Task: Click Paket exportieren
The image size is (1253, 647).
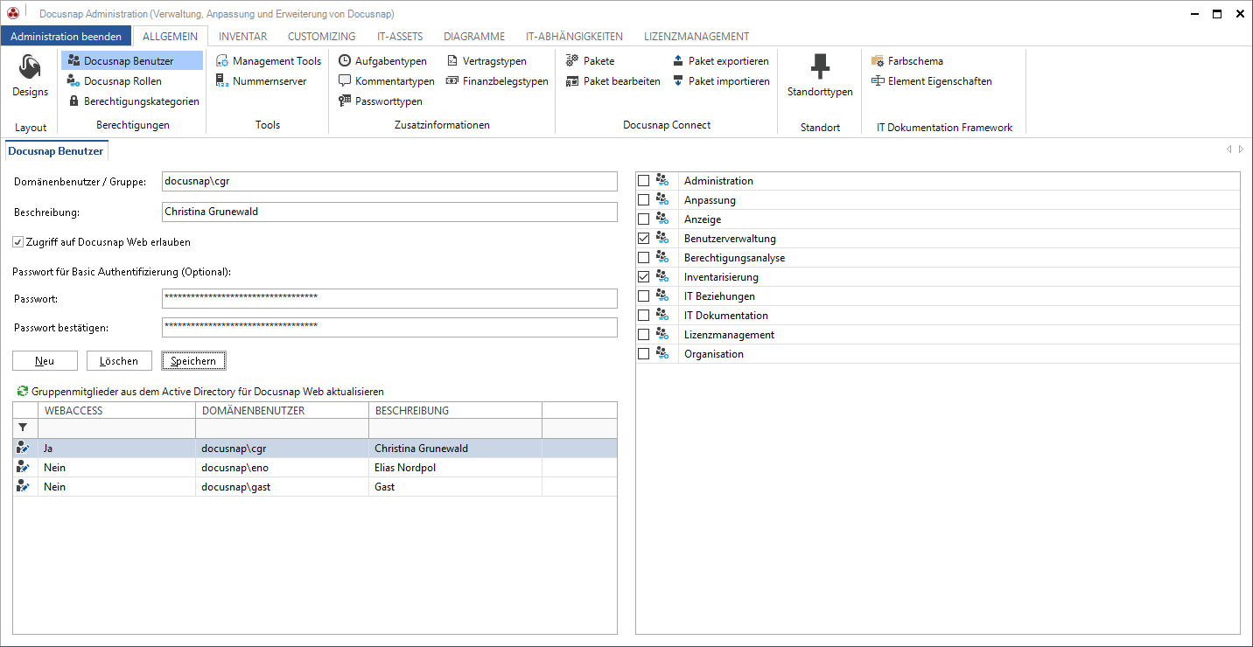Action: pyautogui.click(x=720, y=61)
